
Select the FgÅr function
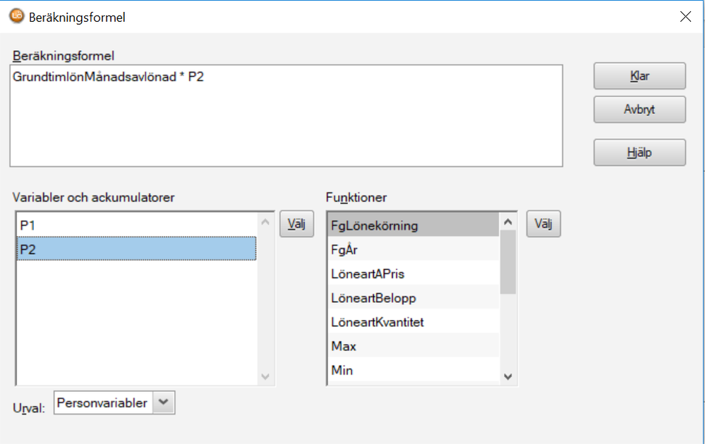coord(413,250)
